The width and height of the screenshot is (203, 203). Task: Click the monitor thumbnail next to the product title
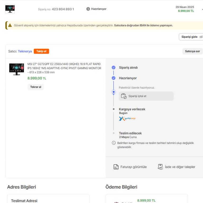coord(16,69)
